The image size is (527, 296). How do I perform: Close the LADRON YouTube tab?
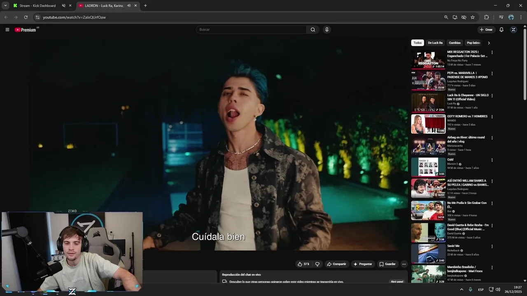click(x=135, y=6)
